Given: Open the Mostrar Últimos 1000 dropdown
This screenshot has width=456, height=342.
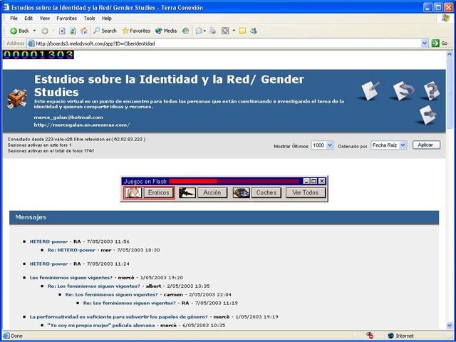Looking at the screenshot, I should (322, 145).
